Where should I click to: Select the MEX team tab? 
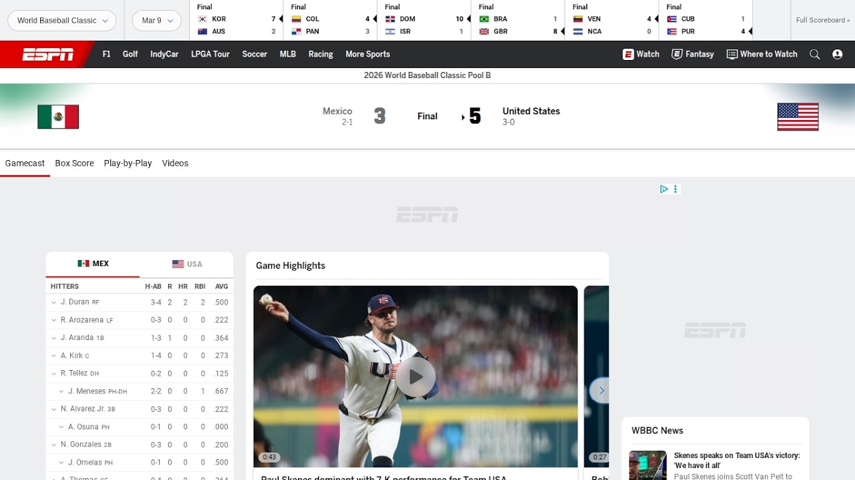pos(93,264)
